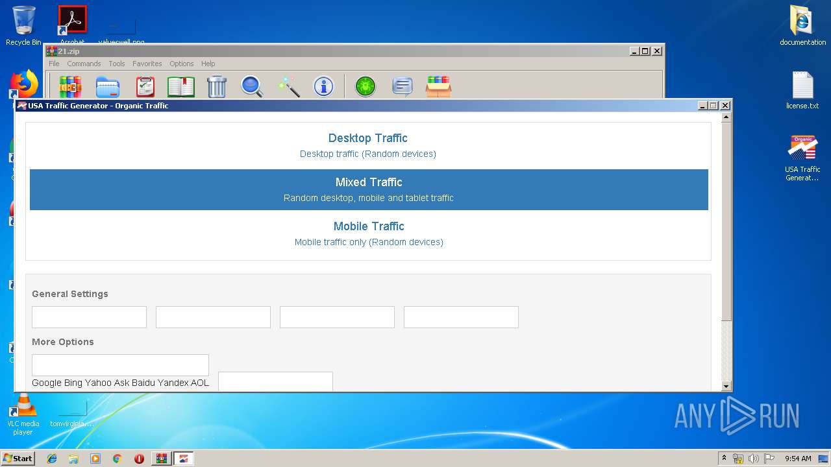Click the WinRAR View book icon
831x467 pixels.
point(181,86)
